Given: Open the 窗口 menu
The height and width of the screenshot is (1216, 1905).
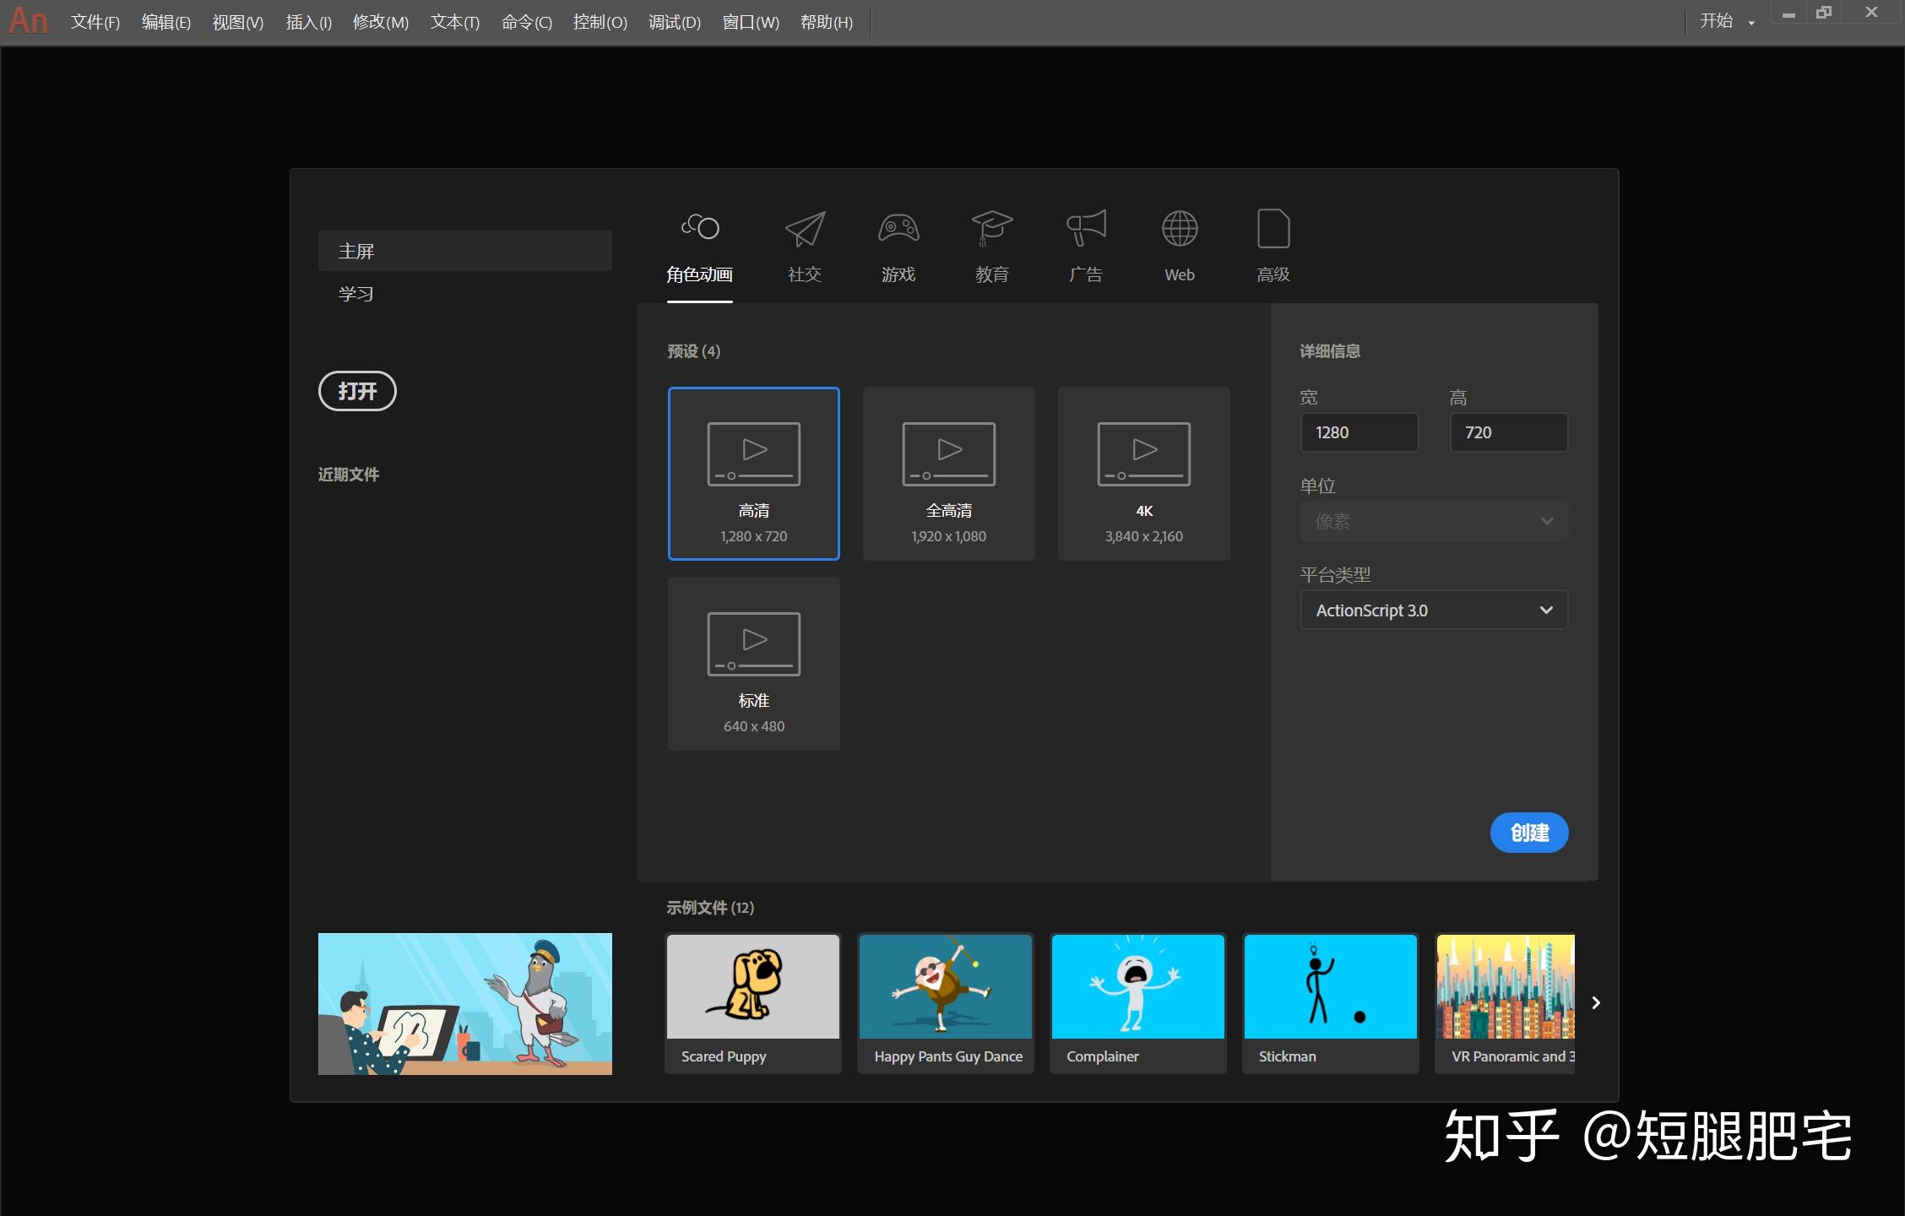Looking at the screenshot, I should [x=750, y=21].
